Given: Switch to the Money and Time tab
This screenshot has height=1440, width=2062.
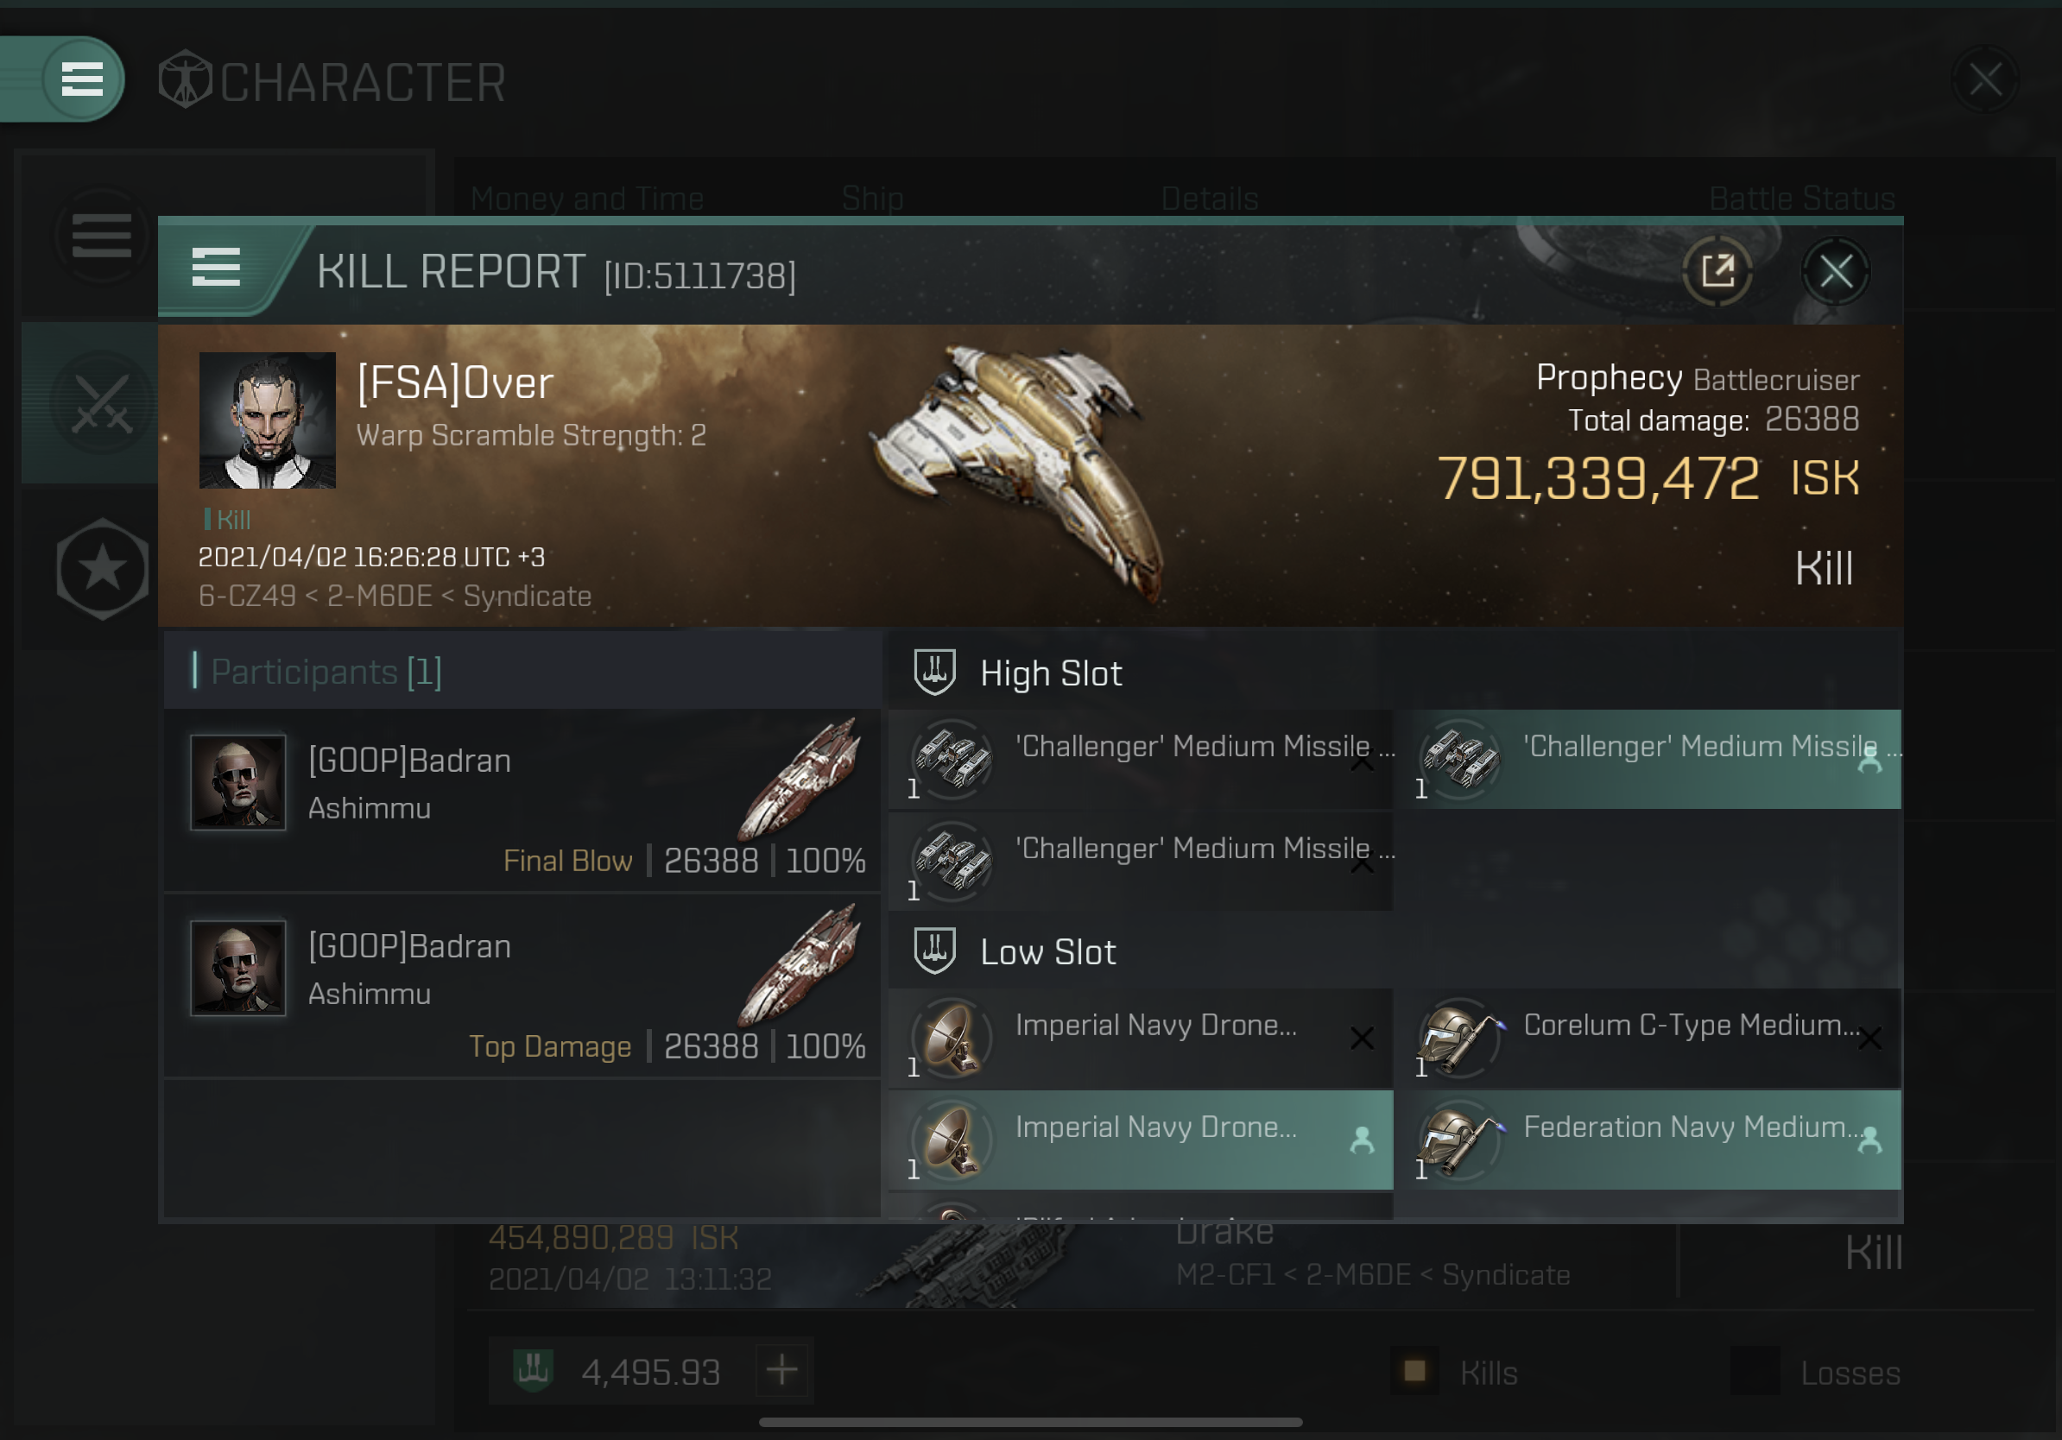Looking at the screenshot, I should [x=587, y=199].
